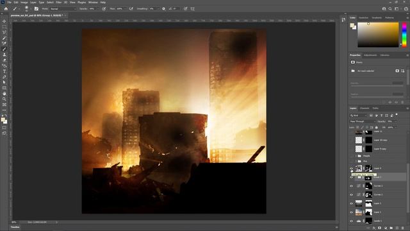
Task: Lock transparent pixels checkbox icon
Action: coord(357,127)
